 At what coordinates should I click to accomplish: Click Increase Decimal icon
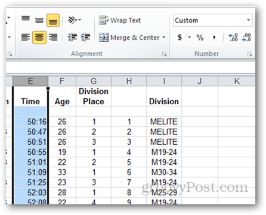pyautogui.click(x=233, y=38)
